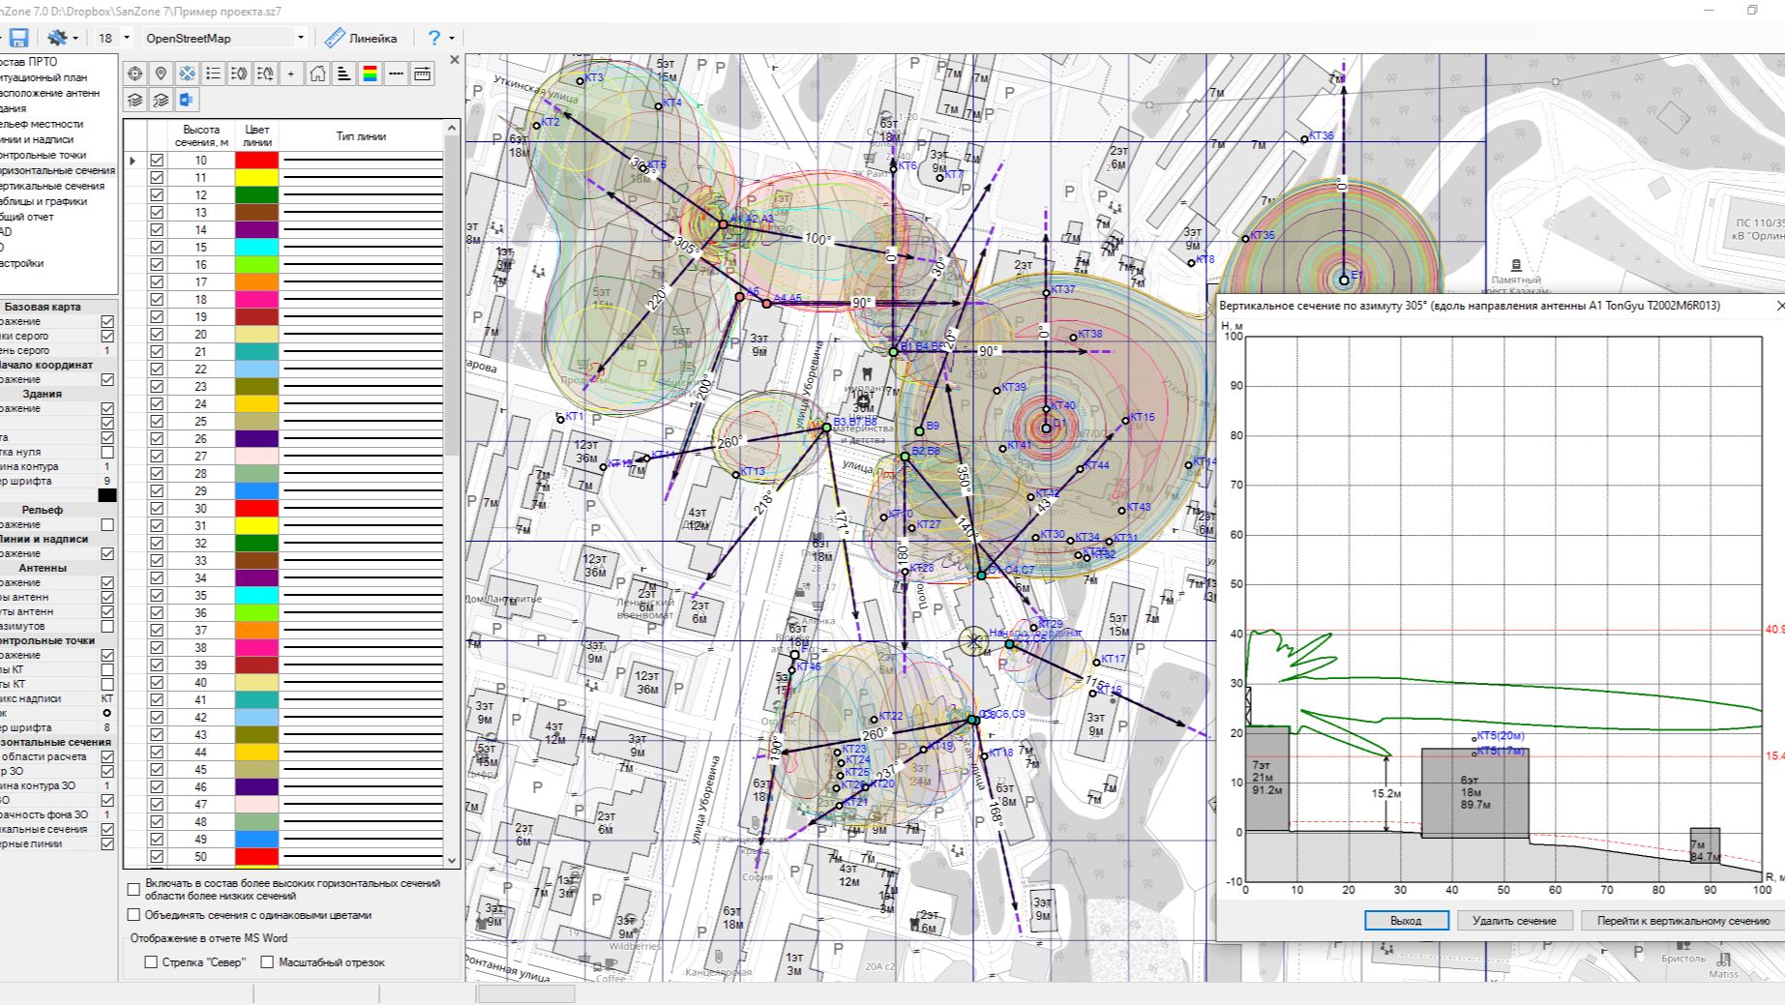Click Перейти к вертикальному сечению button
This screenshot has width=1785, height=1005.
coord(1683,921)
